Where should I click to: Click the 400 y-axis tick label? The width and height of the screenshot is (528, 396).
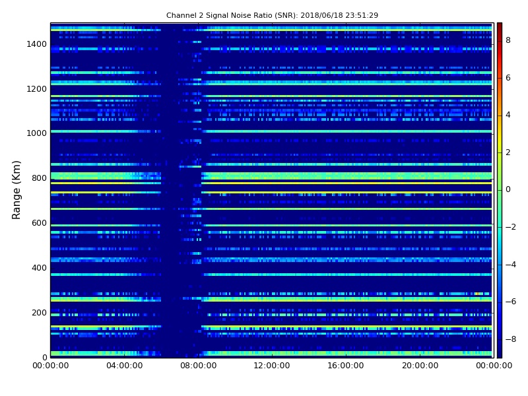click(39, 268)
